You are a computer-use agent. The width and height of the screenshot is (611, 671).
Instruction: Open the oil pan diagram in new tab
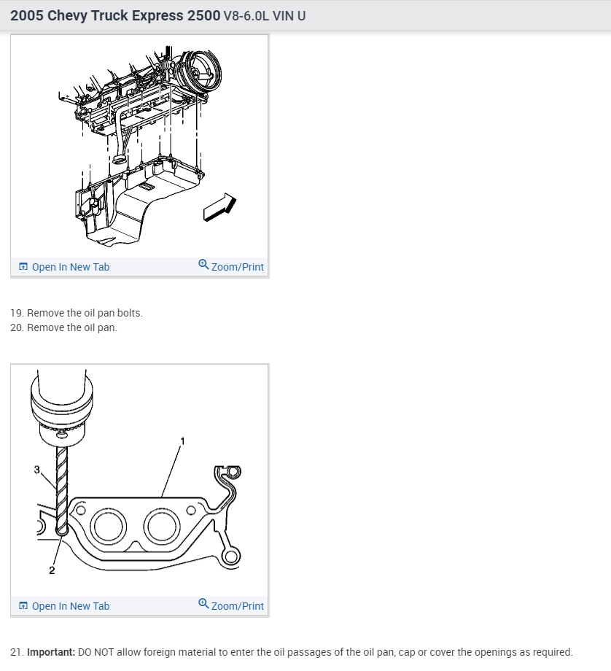point(71,267)
